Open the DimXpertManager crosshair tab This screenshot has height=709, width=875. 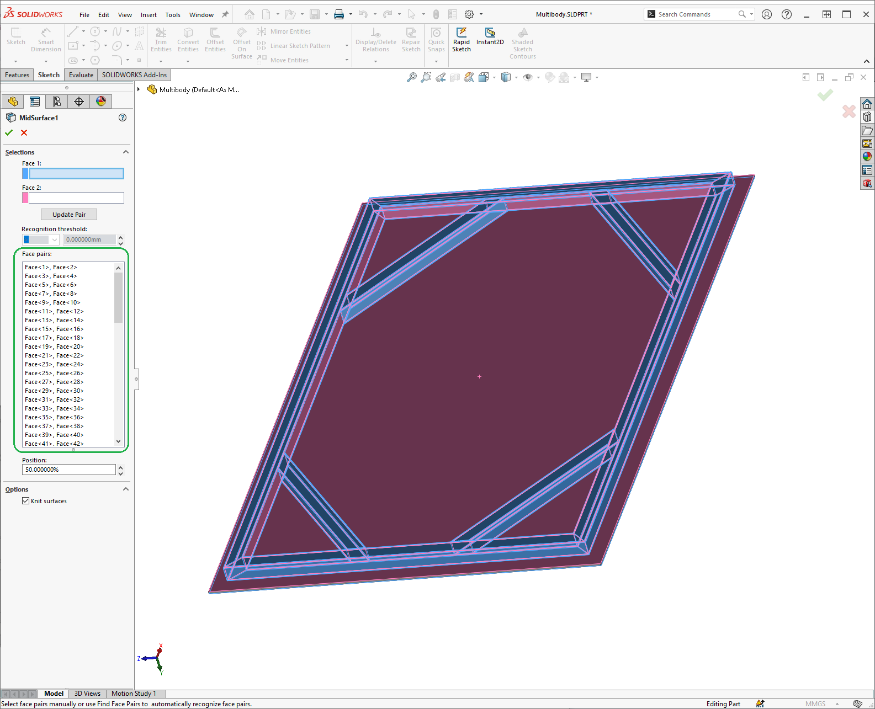click(79, 102)
